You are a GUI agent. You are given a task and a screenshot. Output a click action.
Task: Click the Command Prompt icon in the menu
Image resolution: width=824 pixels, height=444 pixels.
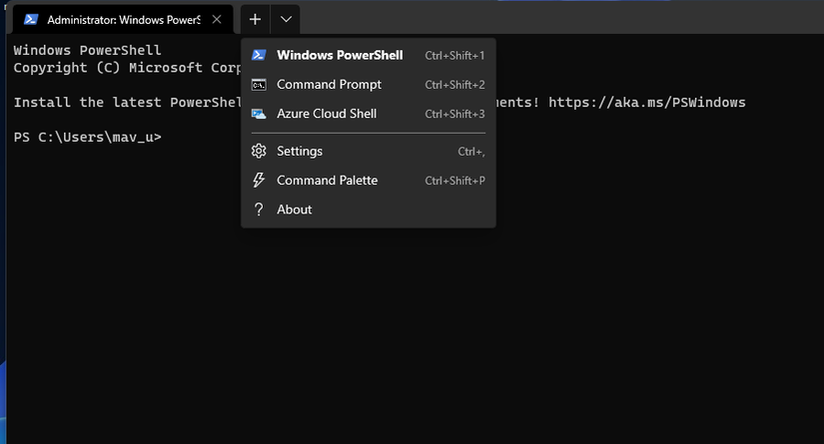click(259, 85)
